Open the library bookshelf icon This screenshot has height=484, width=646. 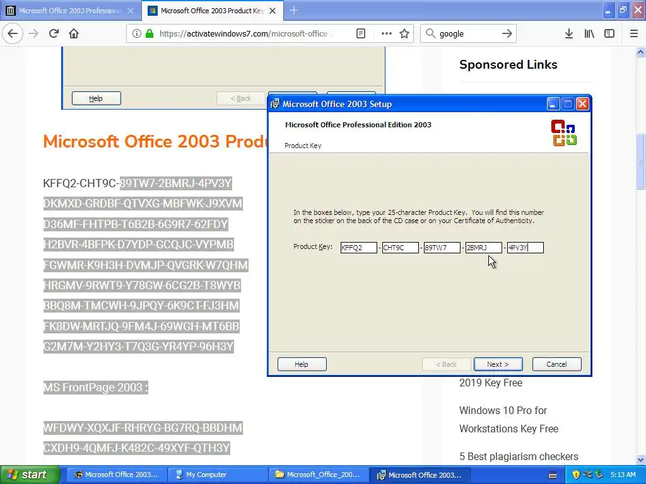589,34
